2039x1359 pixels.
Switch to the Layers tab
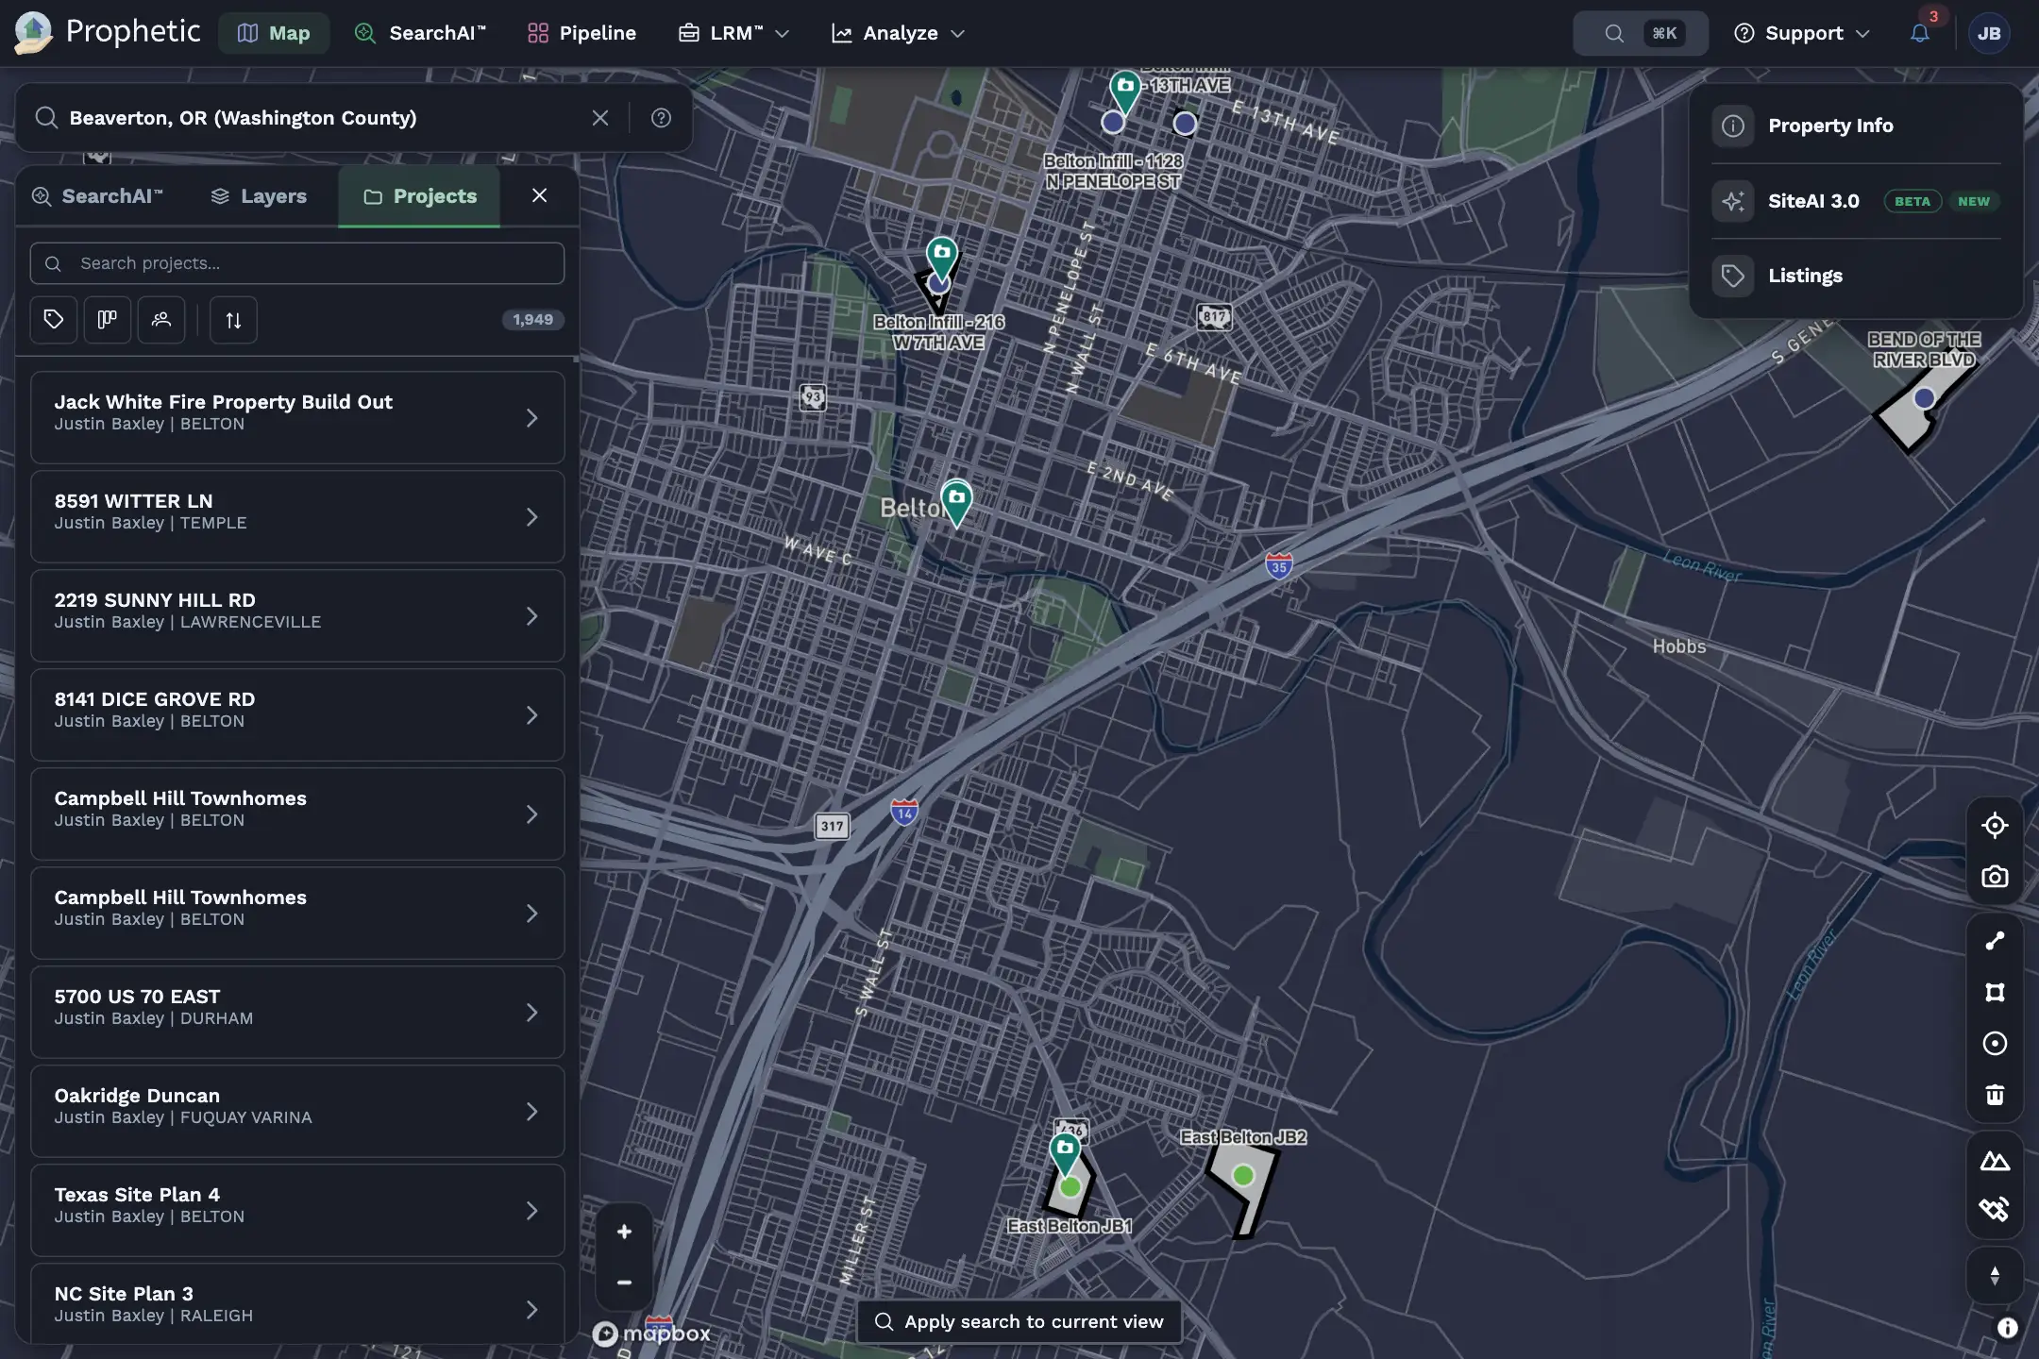click(x=259, y=196)
